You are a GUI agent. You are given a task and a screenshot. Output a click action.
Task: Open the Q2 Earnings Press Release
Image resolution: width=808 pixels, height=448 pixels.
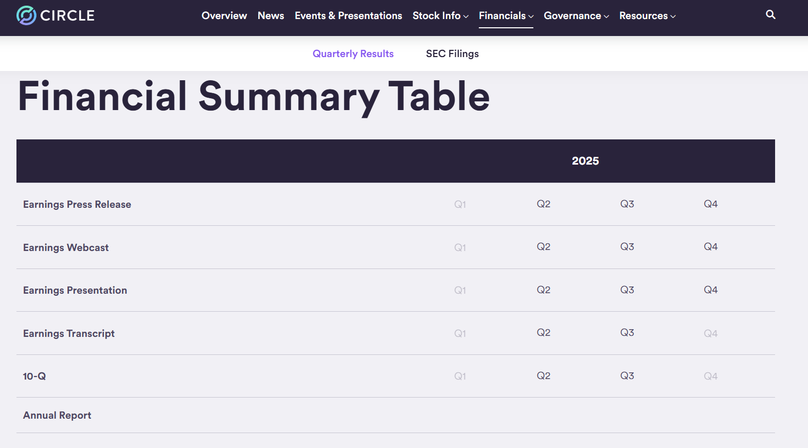(543, 204)
